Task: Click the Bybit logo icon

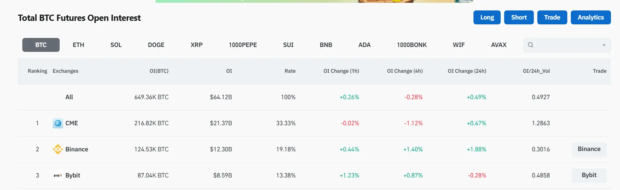Action: 58,175
